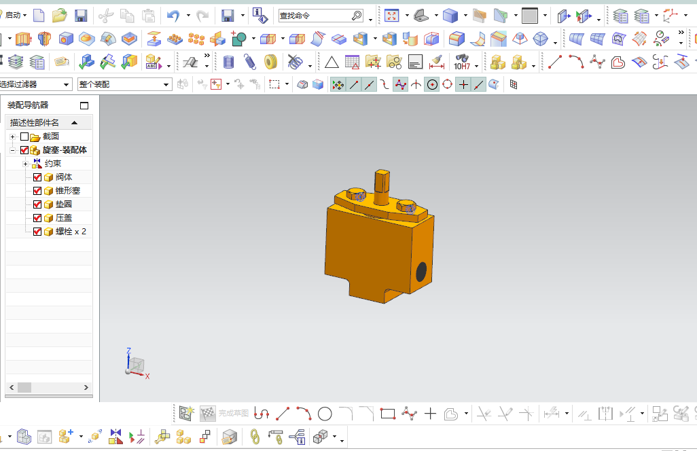This screenshot has width=697, height=451.
Task: Click the 10H7 tolerance search icon
Action: pyautogui.click(x=462, y=62)
